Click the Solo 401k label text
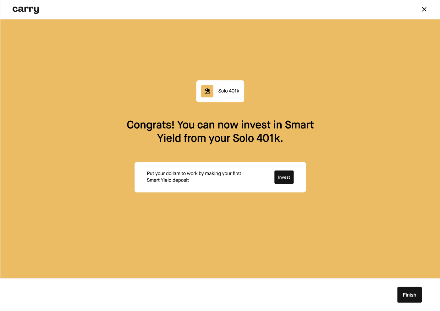440x311 pixels. 228,91
